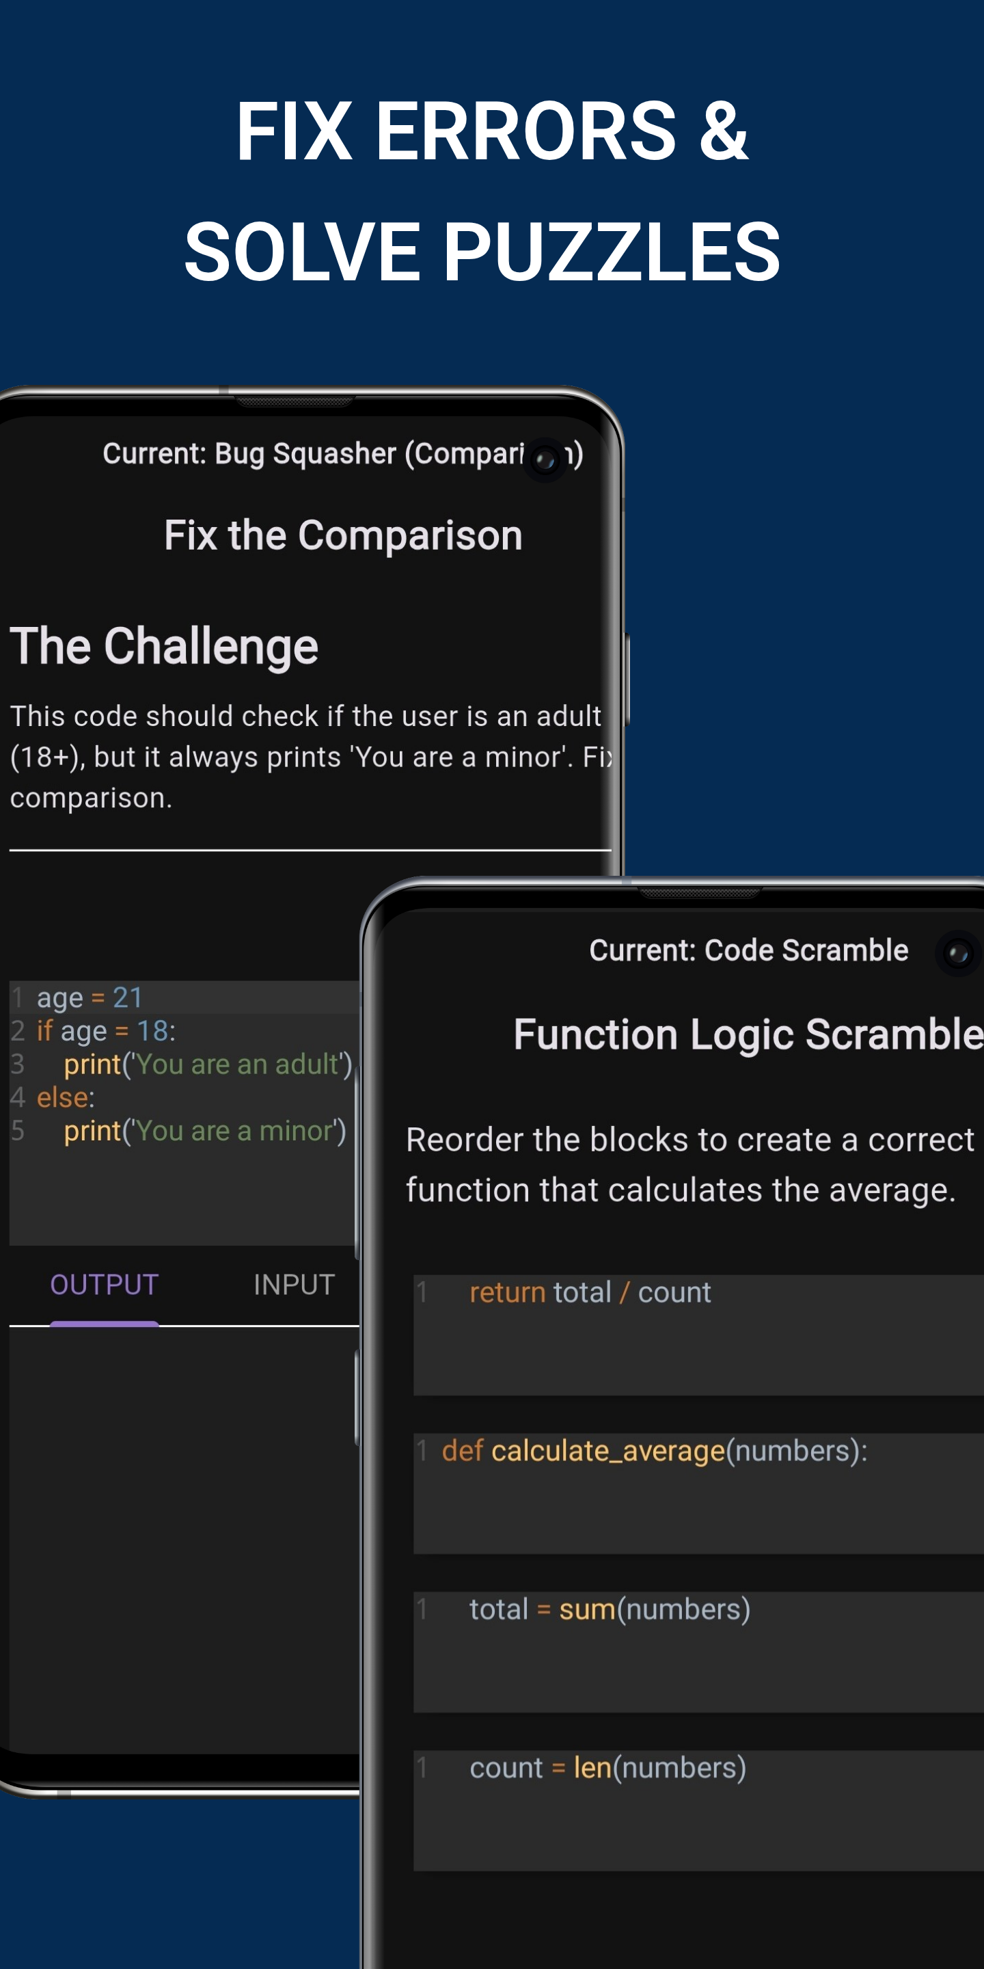
Task: Select the 'count = len(numbers)' code block
Action: pyautogui.click(x=608, y=1767)
